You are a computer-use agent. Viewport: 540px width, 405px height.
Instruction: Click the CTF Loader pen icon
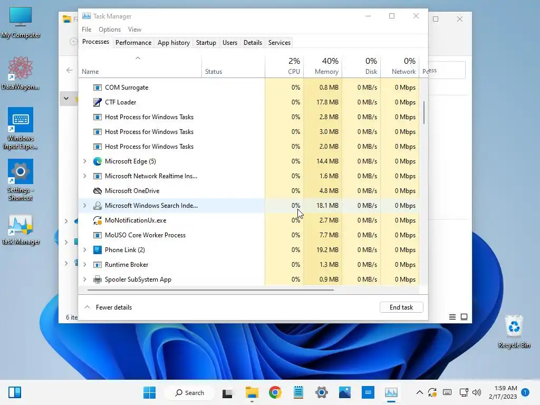point(98,102)
